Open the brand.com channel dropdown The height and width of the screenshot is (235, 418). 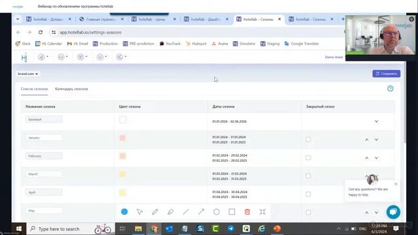click(x=27, y=74)
